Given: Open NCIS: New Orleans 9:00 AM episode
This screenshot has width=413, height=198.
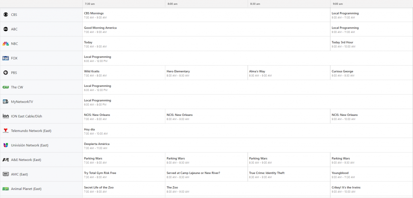Looking at the screenshot, I should click(x=371, y=116).
